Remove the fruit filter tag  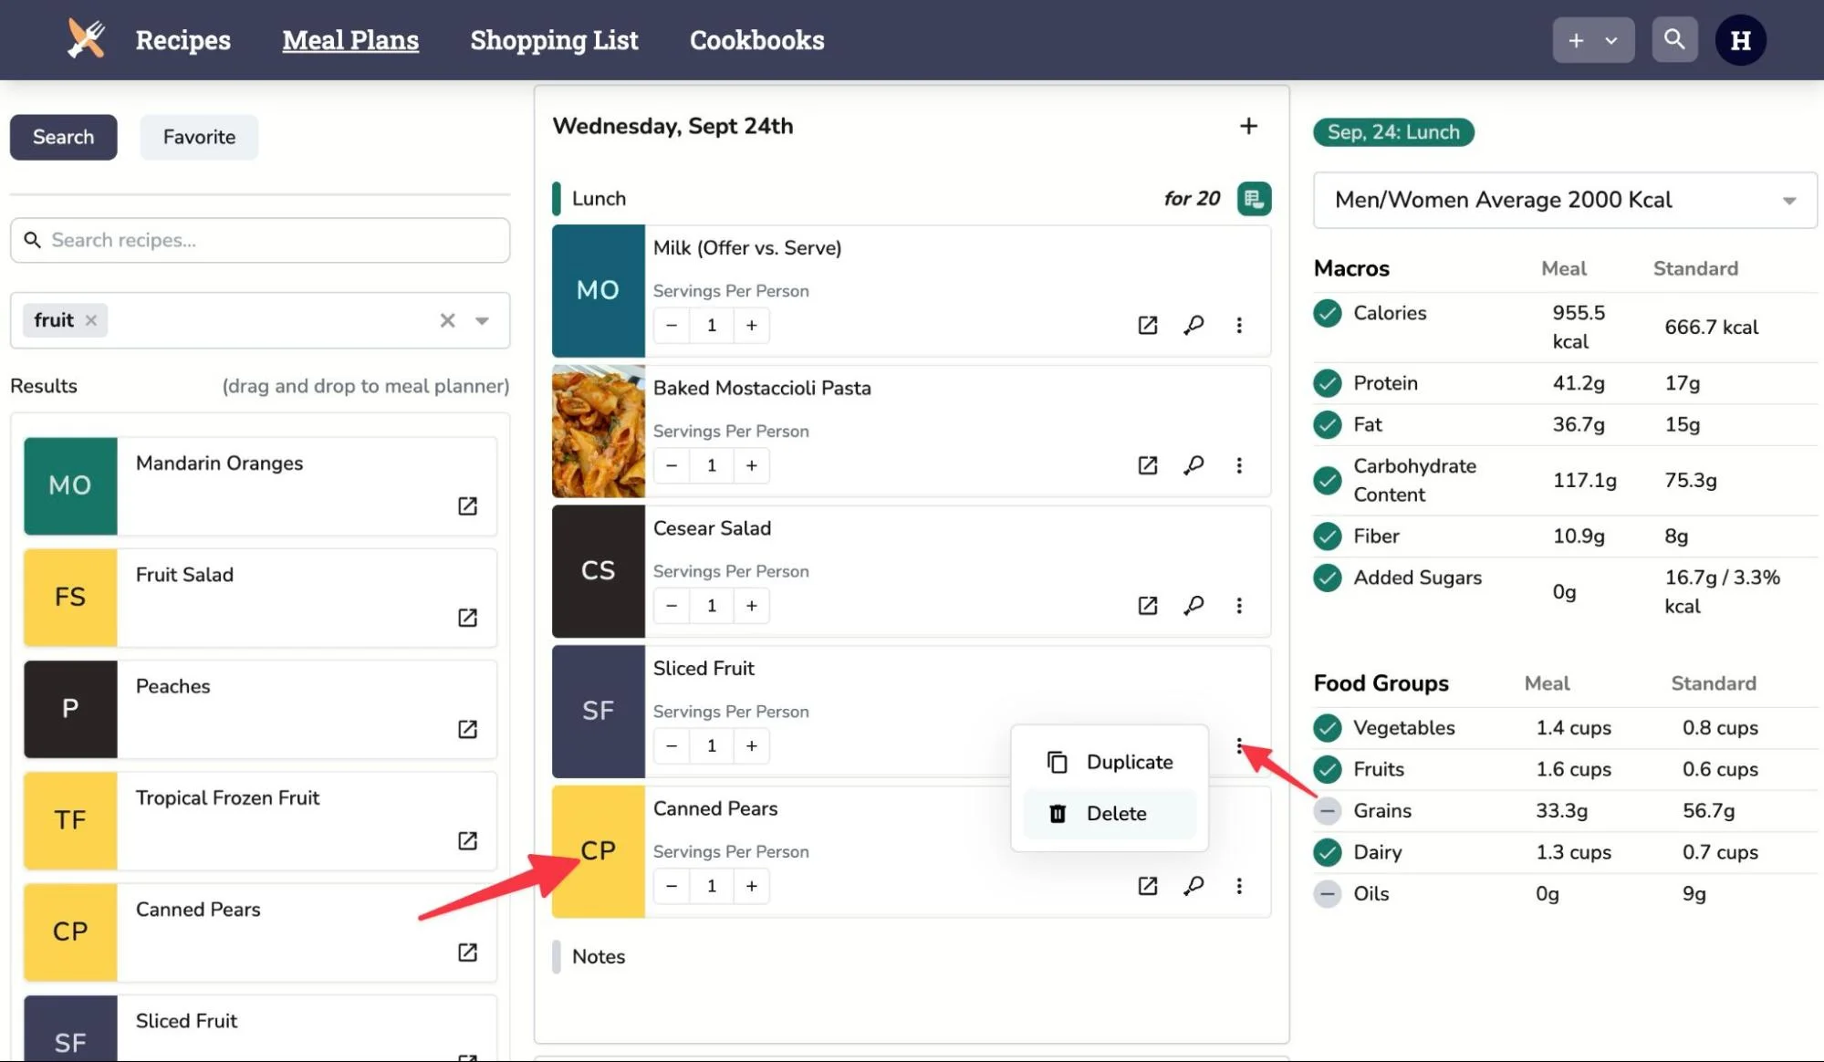[91, 320]
